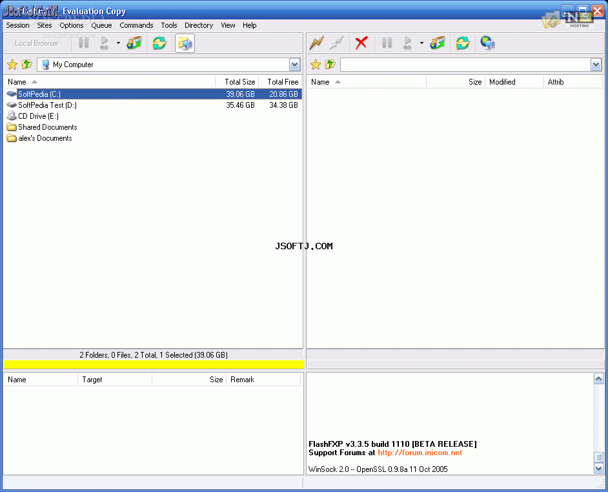Open the Commands menu

[x=136, y=25]
